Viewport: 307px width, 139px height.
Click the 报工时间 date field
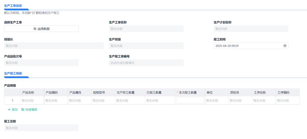coord(251,46)
